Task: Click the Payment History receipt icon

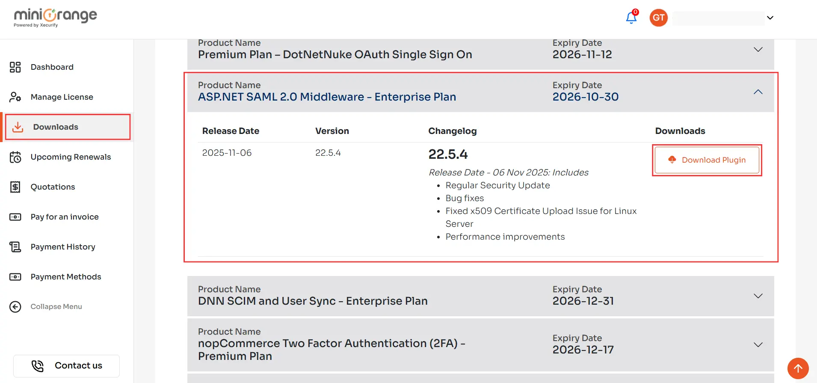Action: (x=15, y=247)
